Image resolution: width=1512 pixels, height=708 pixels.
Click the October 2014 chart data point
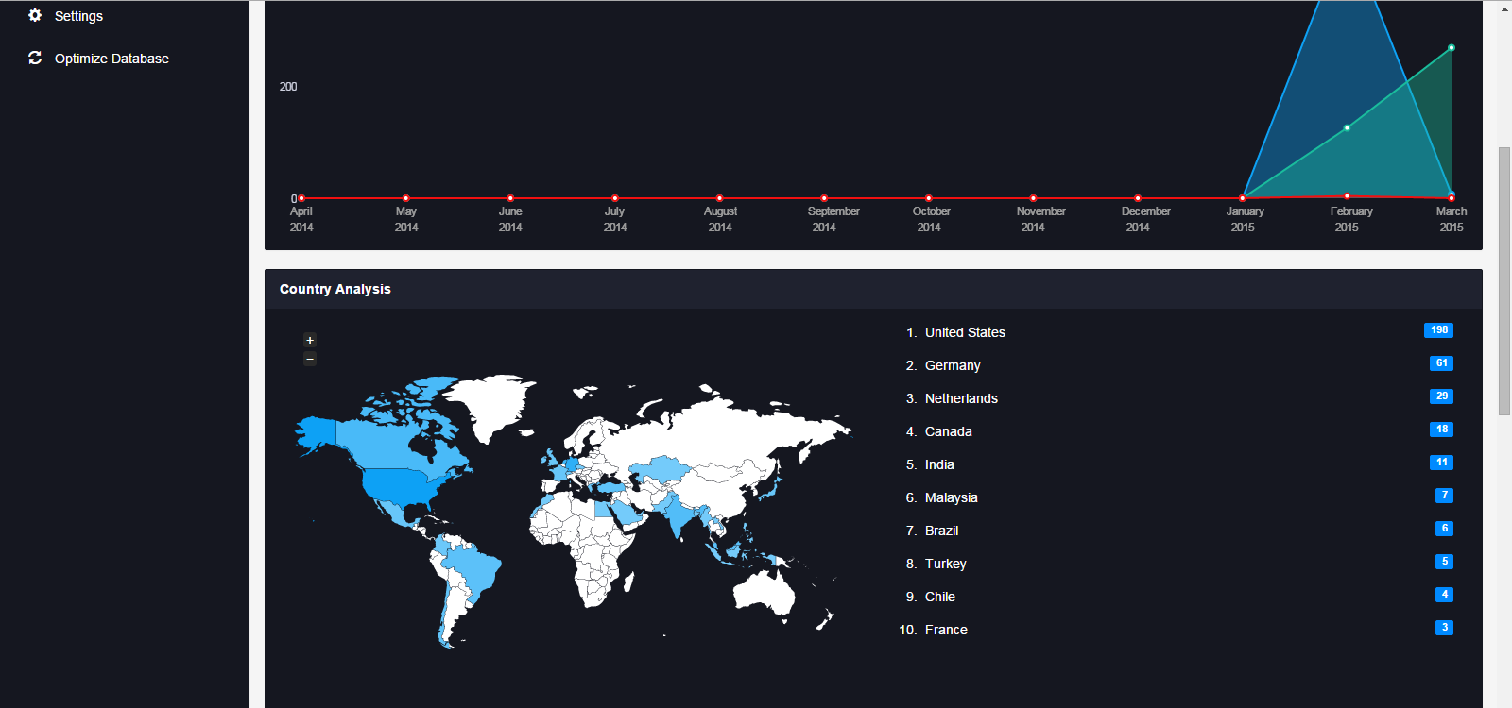(x=929, y=198)
